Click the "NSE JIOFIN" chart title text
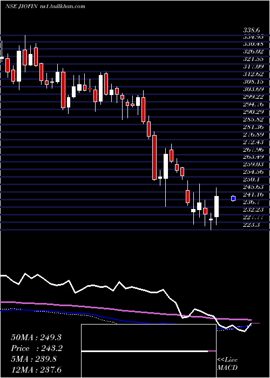 tap(21, 6)
